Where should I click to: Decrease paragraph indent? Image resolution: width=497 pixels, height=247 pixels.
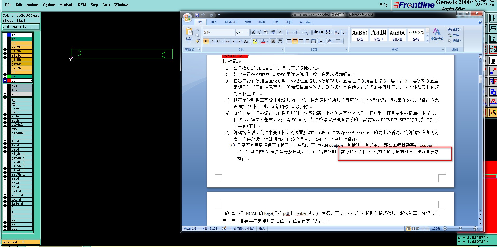click(x=316, y=32)
